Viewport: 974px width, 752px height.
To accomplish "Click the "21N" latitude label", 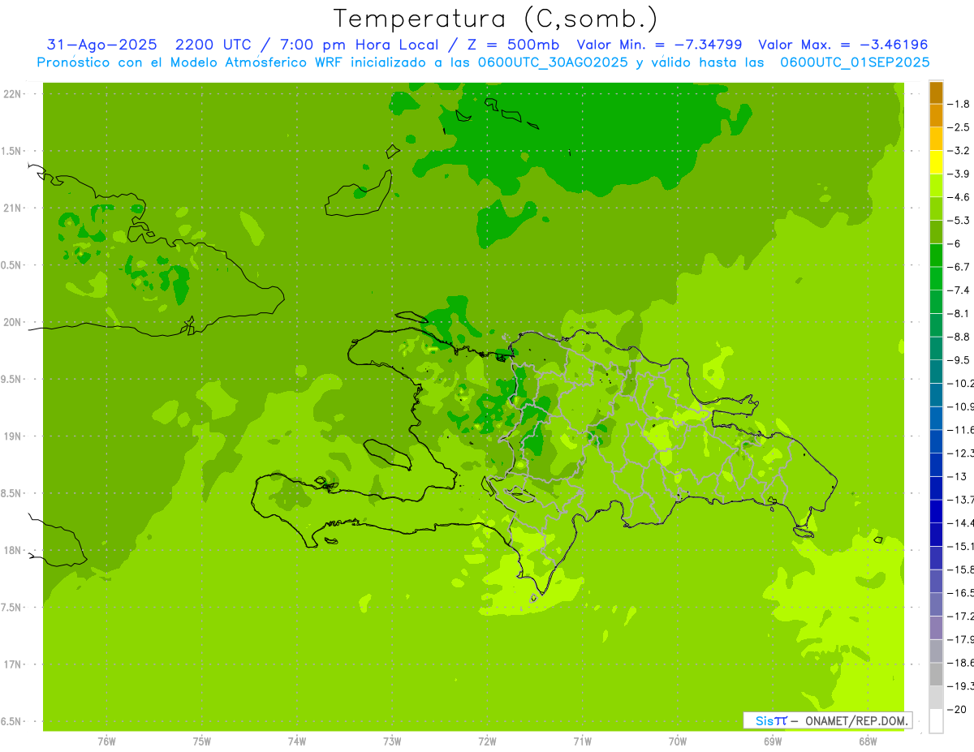I will point(12,208).
